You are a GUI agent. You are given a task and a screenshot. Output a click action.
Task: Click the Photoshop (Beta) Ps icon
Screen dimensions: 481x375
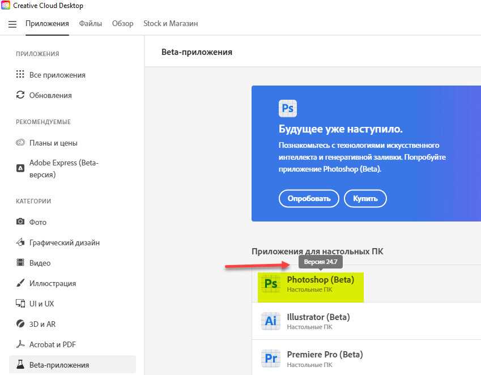pos(271,284)
